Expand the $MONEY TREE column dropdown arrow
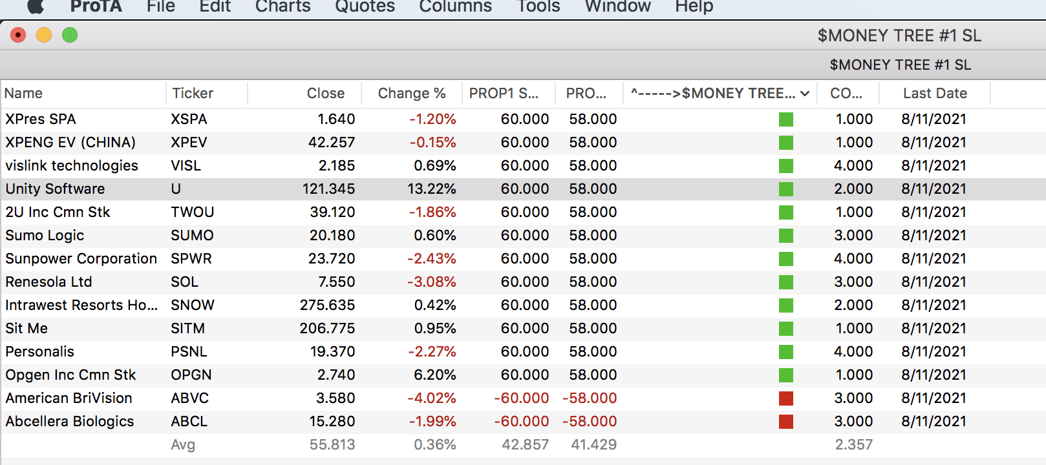 click(805, 94)
